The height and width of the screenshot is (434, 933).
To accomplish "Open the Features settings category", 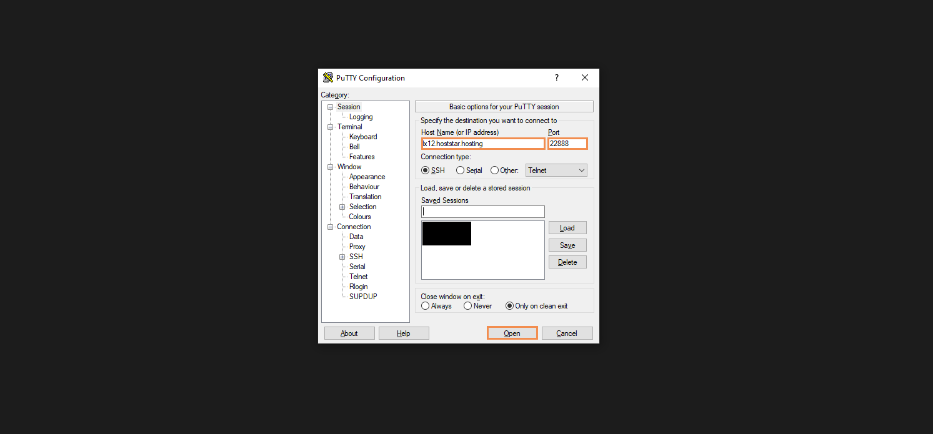I will [362, 157].
